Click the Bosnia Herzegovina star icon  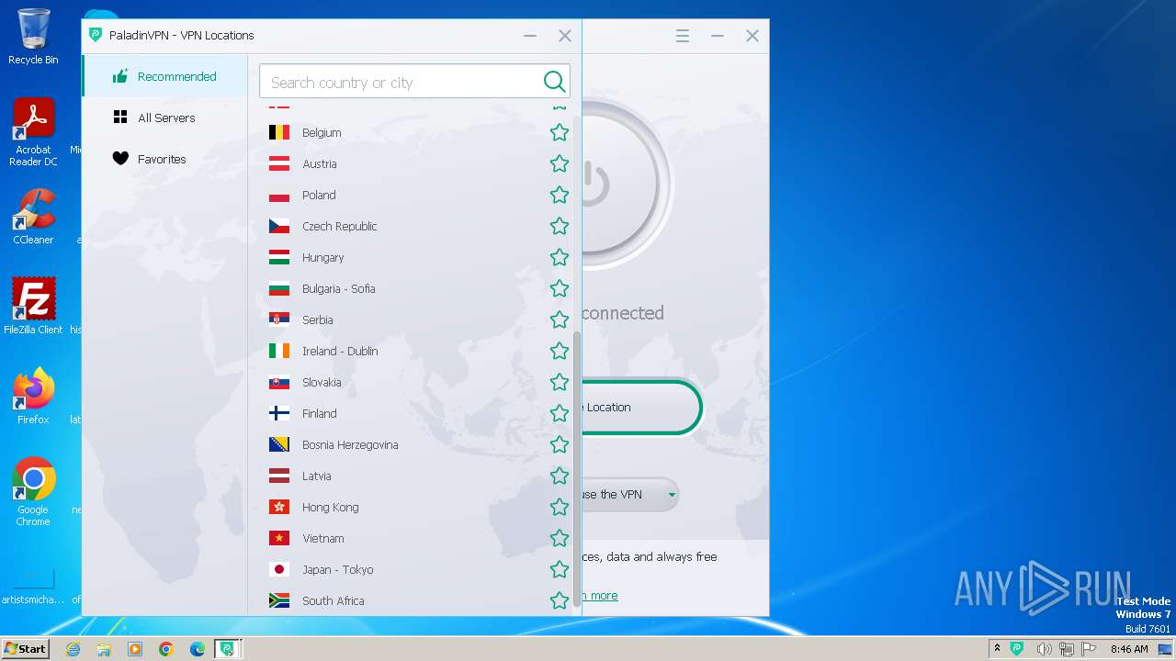tap(559, 444)
